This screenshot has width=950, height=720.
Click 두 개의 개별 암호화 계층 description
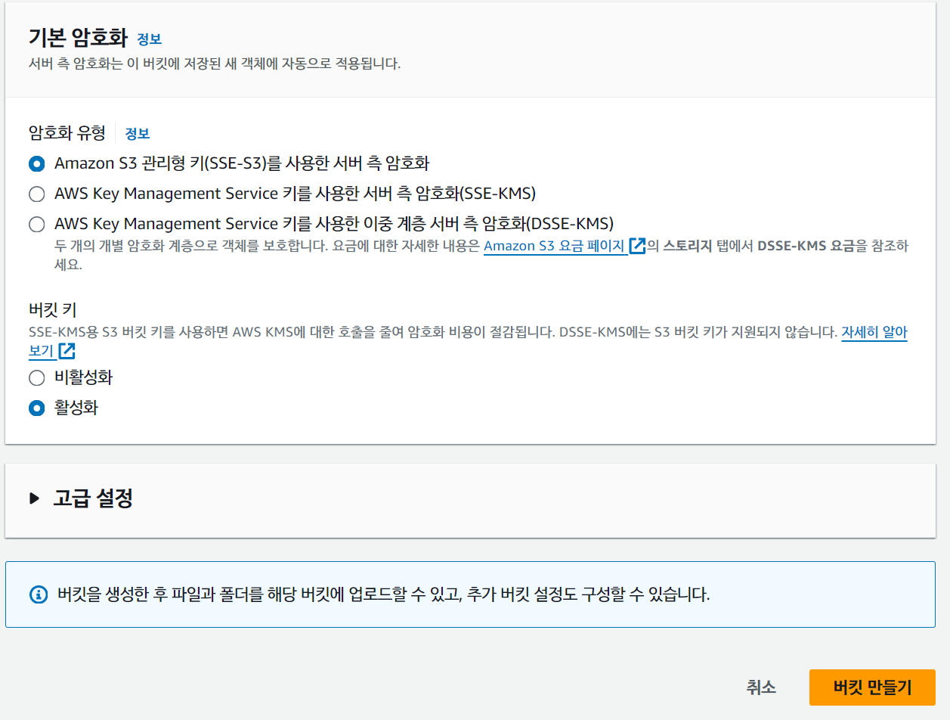[x=482, y=255]
